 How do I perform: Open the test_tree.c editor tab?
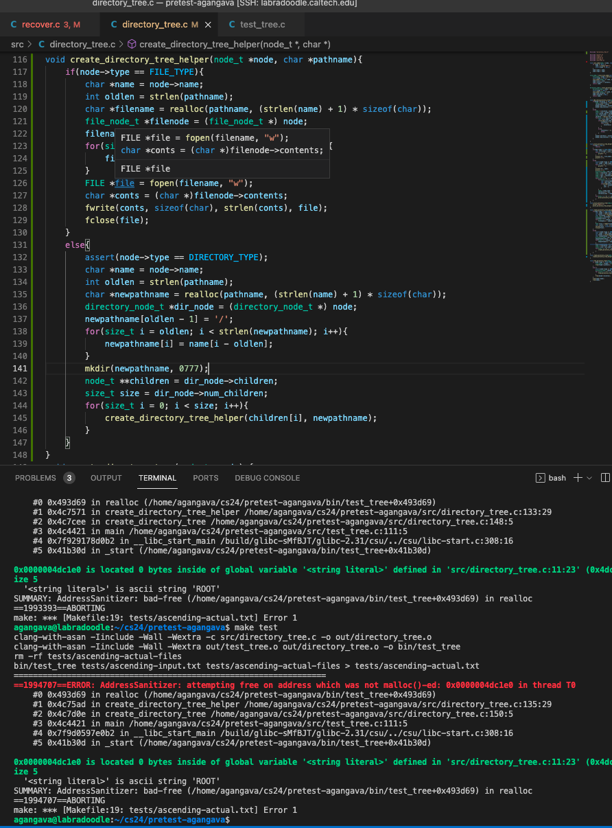click(x=262, y=25)
